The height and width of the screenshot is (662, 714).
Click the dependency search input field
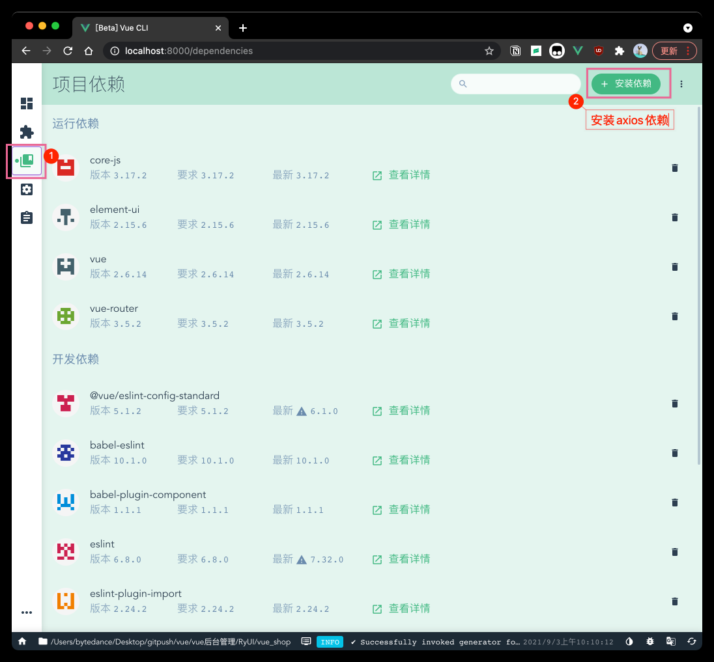tap(521, 84)
